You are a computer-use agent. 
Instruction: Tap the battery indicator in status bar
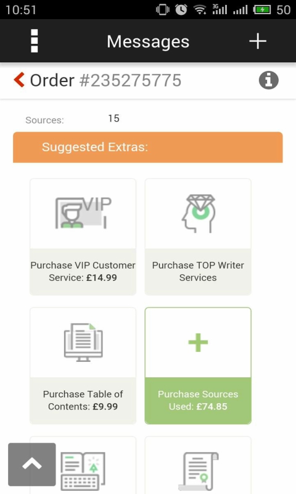[x=261, y=10]
